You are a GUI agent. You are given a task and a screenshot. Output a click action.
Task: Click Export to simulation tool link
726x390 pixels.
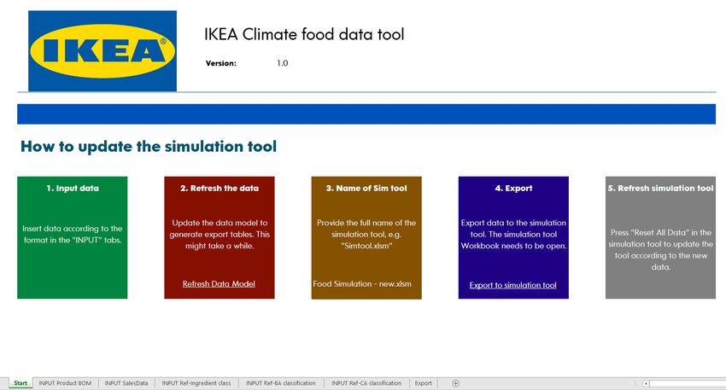(x=512, y=285)
